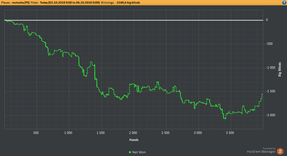The image size is (287, 156).
Task: Click the player name 'motosha (PS)'
Action: [20, 2]
